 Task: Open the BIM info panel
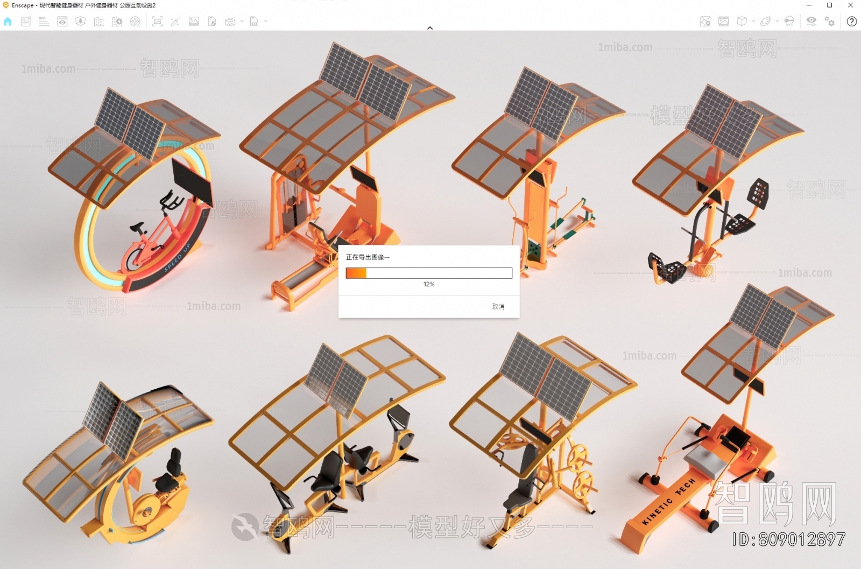point(44,22)
